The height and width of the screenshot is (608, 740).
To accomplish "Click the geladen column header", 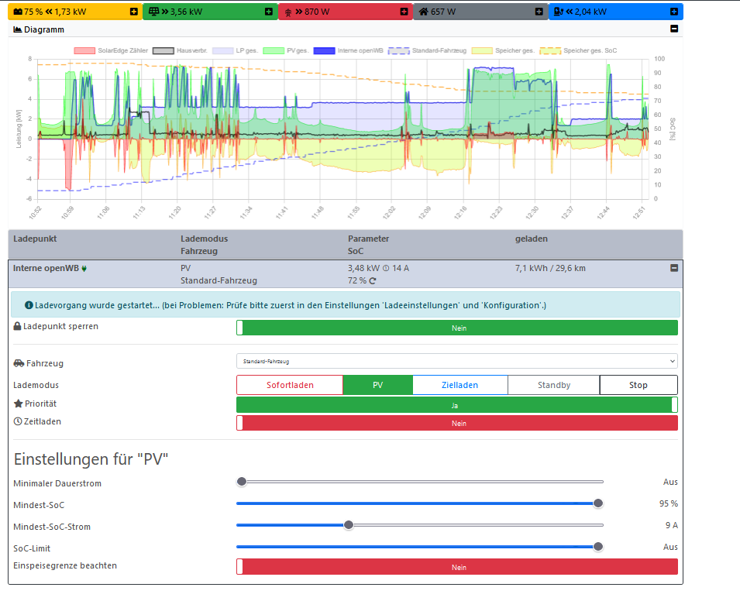I will (532, 239).
